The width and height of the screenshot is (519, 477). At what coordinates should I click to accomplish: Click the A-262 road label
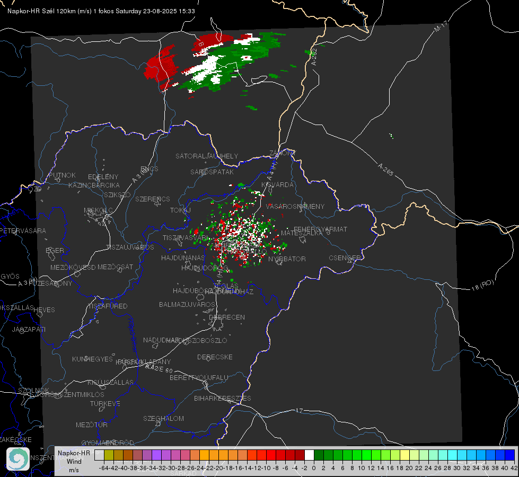pyautogui.click(x=314, y=57)
